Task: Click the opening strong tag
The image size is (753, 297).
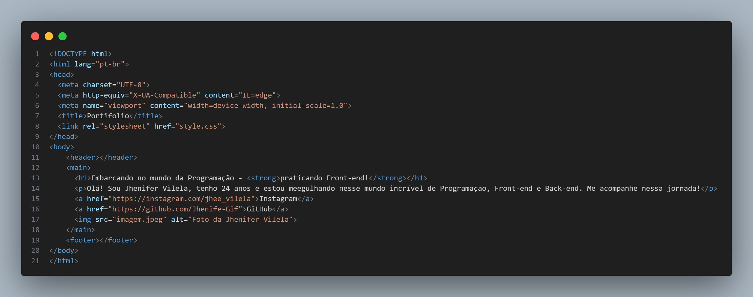Action: (263, 178)
